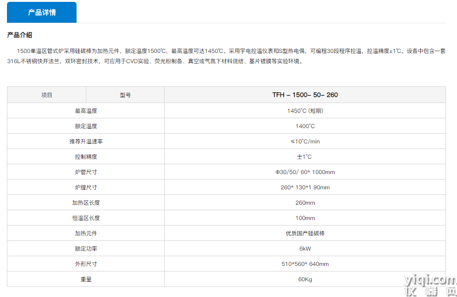Click the 炉膛尺寸 row label
The image size is (457, 297).
pyautogui.click(x=86, y=187)
